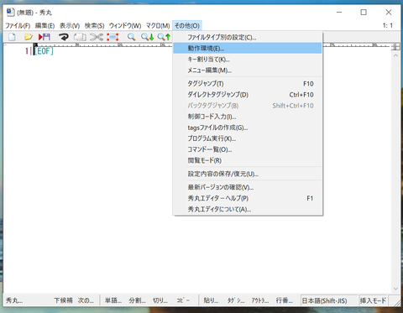The image size is (403, 313).
Task: Click the grayed Copy toolbar icon
Action: [80, 37]
